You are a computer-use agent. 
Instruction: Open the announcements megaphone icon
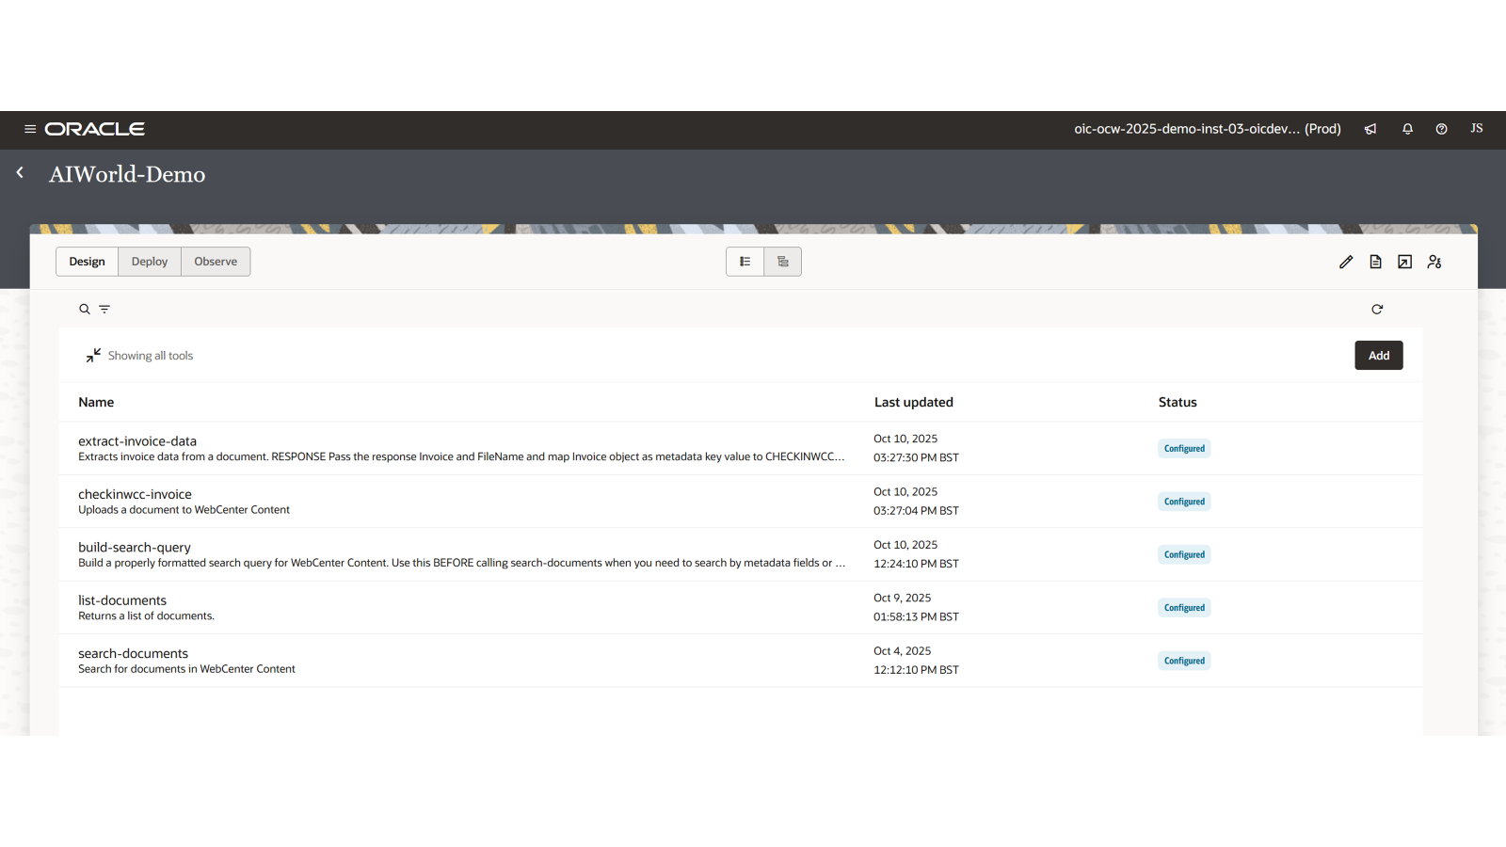(x=1370, y=129)
